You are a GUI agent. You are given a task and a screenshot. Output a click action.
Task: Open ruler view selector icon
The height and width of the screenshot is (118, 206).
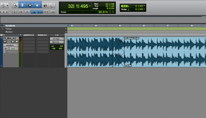2,26
